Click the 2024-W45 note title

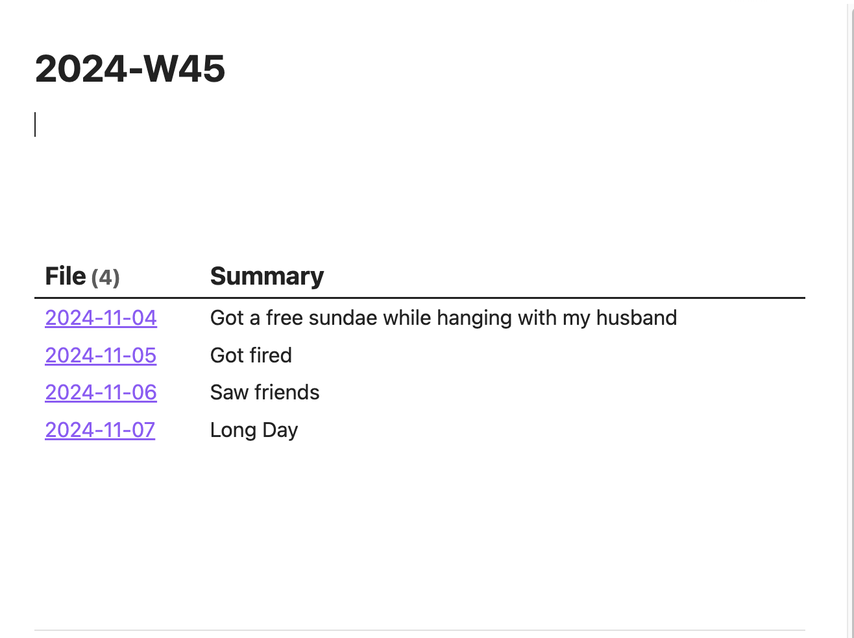pyautogui.click(x=130, y=69)
